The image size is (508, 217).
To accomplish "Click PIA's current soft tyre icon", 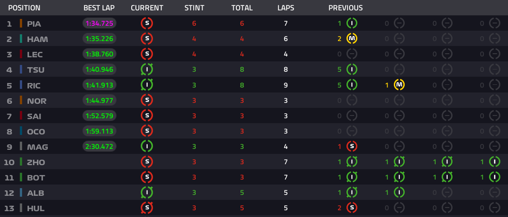I will pos(147,23).
